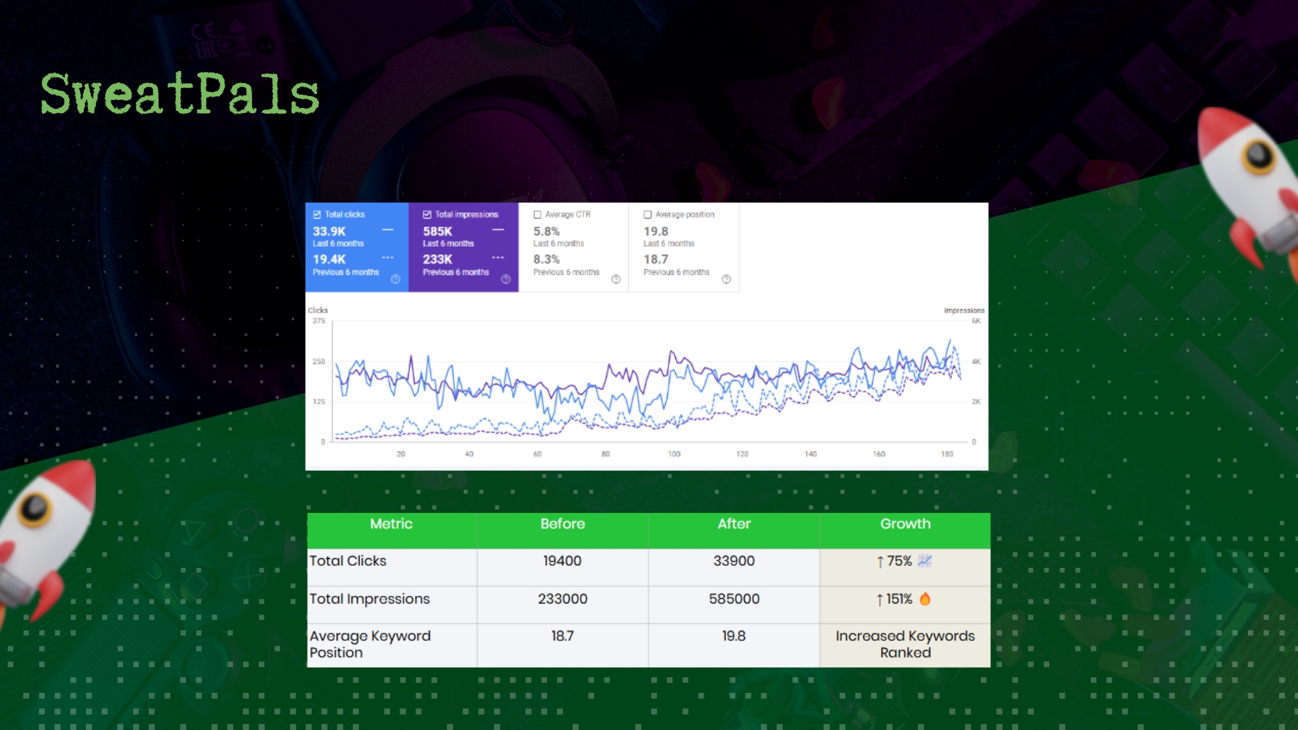Click help icon in Average CTR card
Viewport: 1298px width, 730px height.
pyautogui.click(x=616, y=279)
